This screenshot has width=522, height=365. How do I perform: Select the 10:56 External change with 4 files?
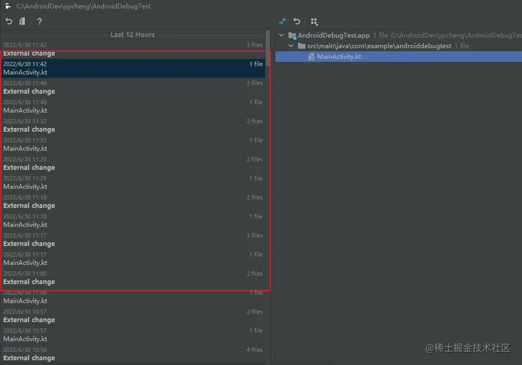(x=133, y=354)
